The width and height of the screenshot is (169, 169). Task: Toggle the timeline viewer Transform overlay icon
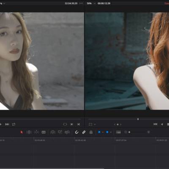[x=90, y=124]
